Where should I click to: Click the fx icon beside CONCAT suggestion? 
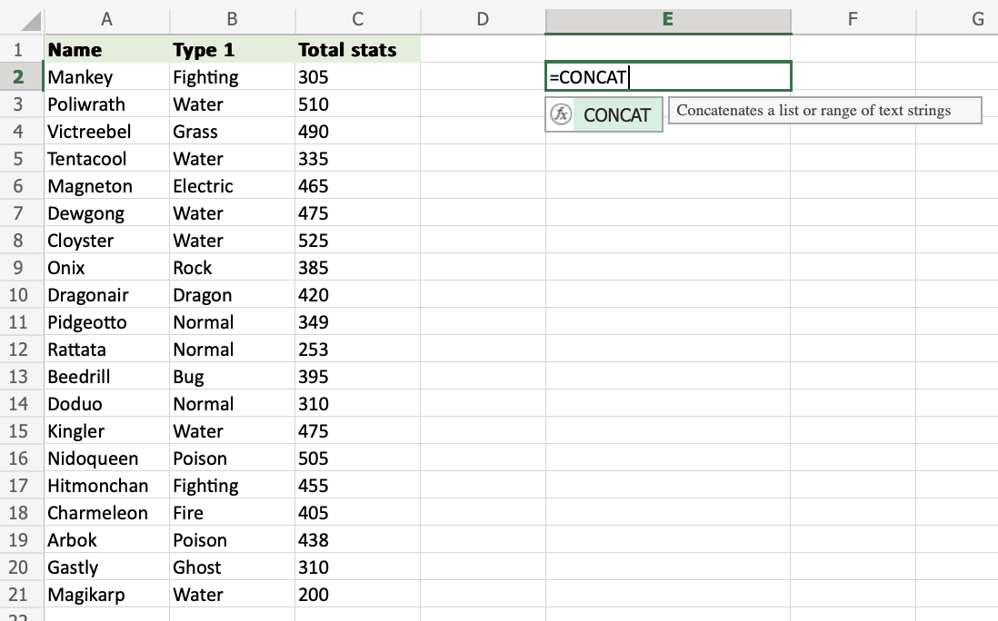click(x=562, y=115)
